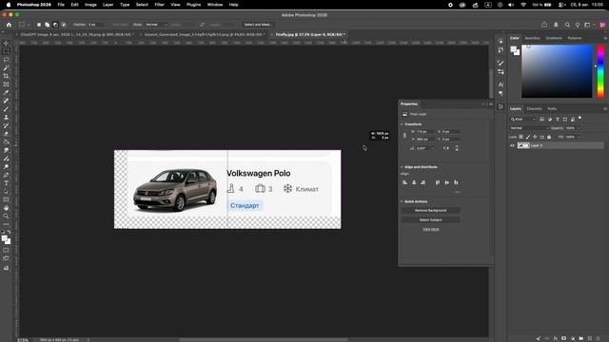The width and height of the screenshot is (609, 342).
Task: Open Opacity value dropdown
Action: pyautogui.click(x=579, y=128)
